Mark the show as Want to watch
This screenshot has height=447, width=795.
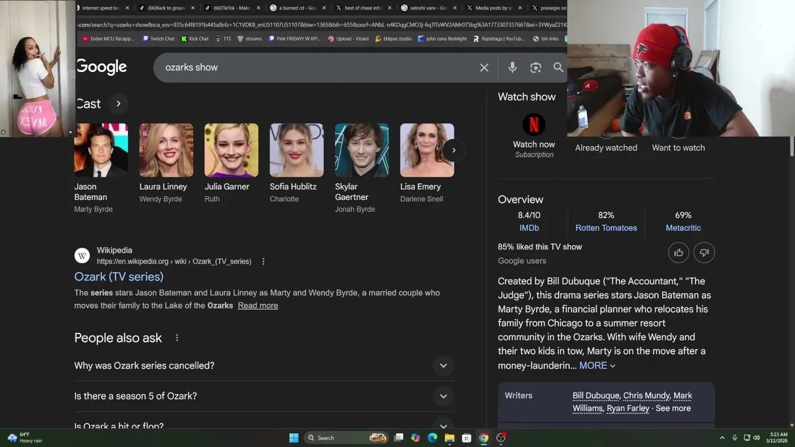(x=678, y=148)
